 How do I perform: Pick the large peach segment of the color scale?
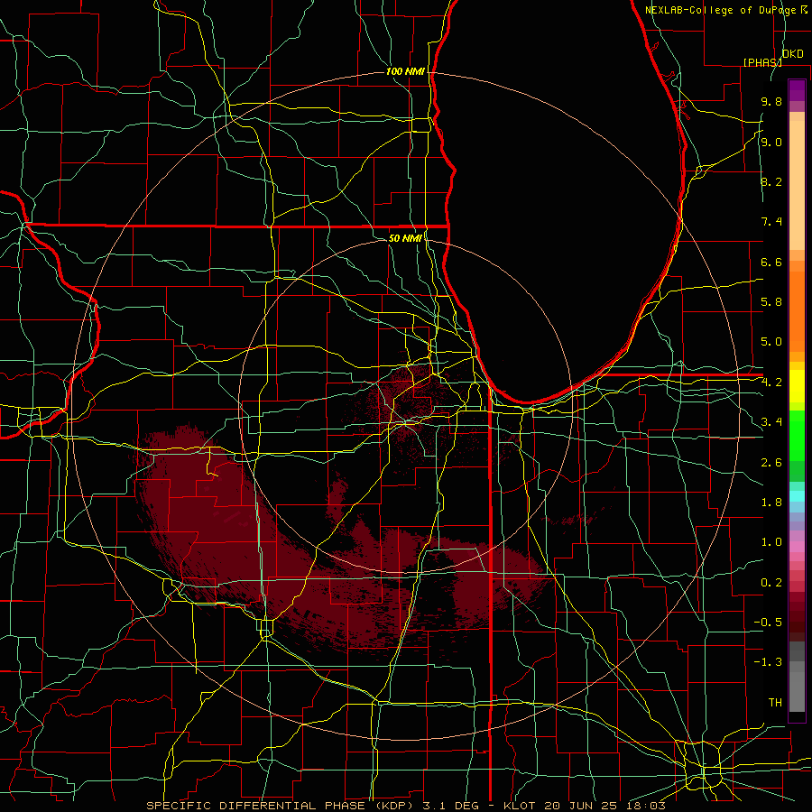797,185
